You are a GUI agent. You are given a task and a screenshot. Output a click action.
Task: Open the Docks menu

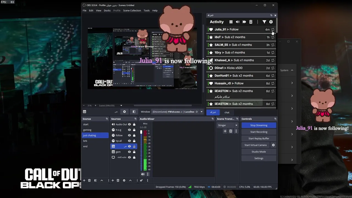point(107,10)
